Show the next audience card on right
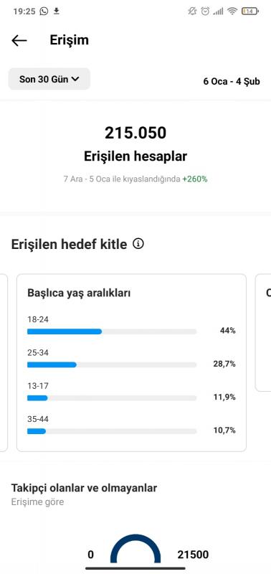Screen dimensions: 271x574 [263, 332]
